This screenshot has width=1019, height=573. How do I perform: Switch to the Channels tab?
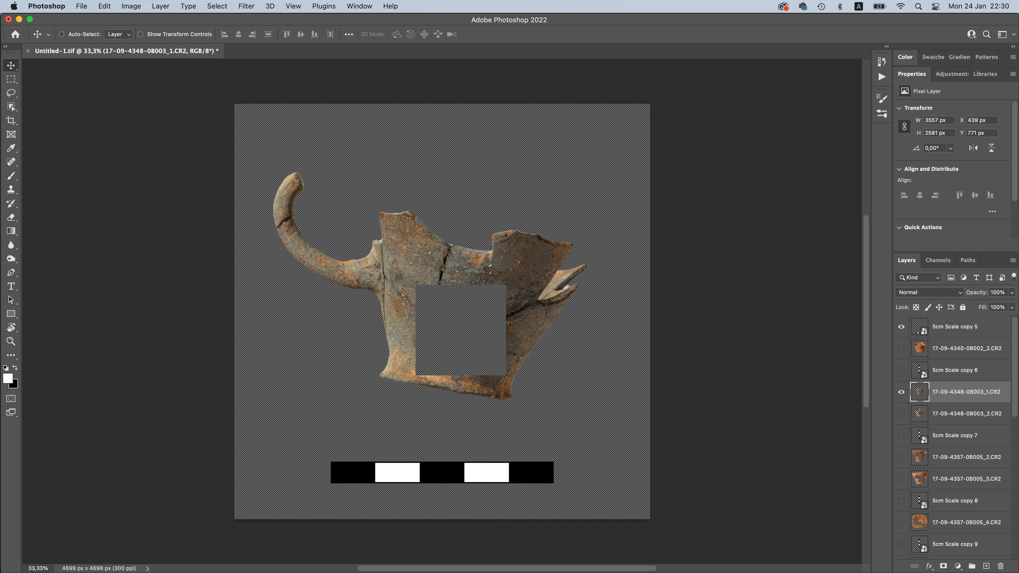click(x=938, y=260)
